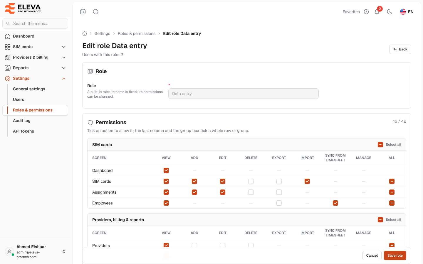Click Save role button
This screenshot has width=423, height=264.
(395, 255)
